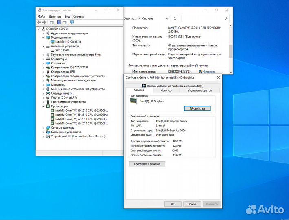Screen dimensions: 289x220
Task: Switch to the Монитор tab
Action: pyautogui.click(x=166, y=90)
